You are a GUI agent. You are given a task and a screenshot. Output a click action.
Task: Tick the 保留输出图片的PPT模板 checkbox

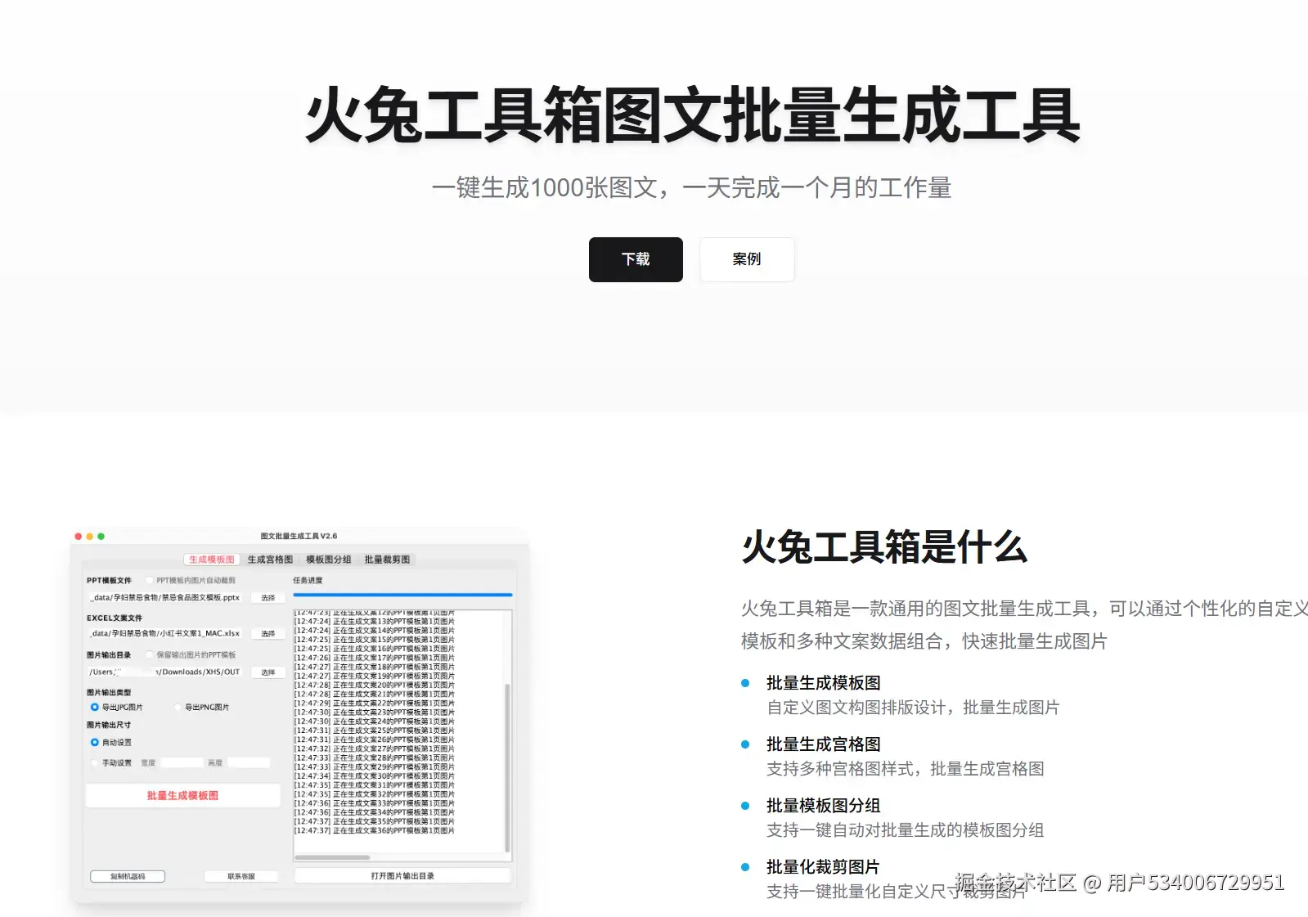click(149, 654)
